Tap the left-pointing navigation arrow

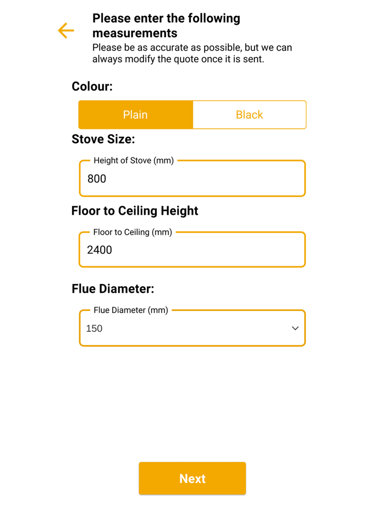coord(65,31)
